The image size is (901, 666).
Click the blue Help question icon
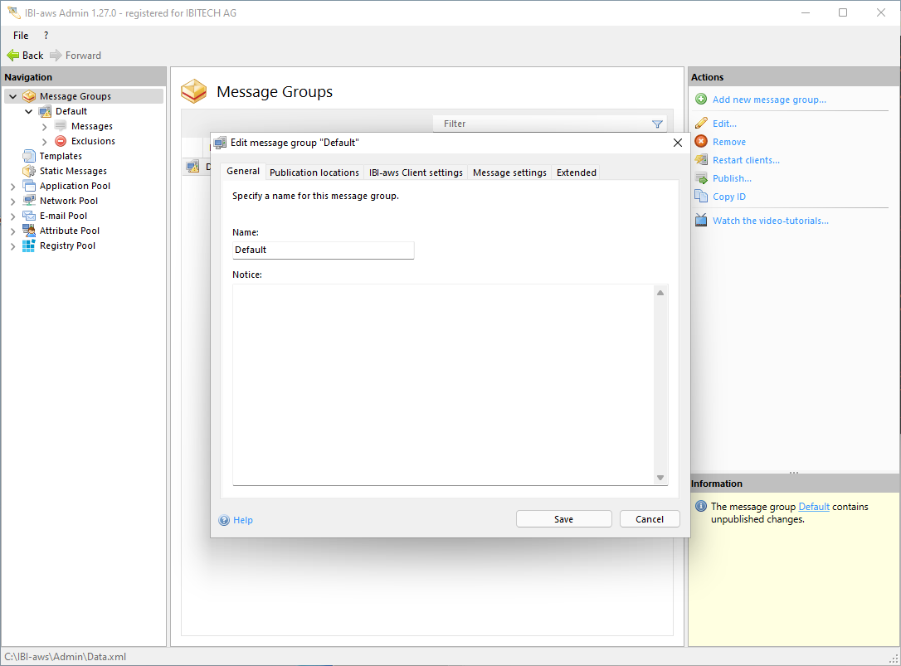pos(224,520)
